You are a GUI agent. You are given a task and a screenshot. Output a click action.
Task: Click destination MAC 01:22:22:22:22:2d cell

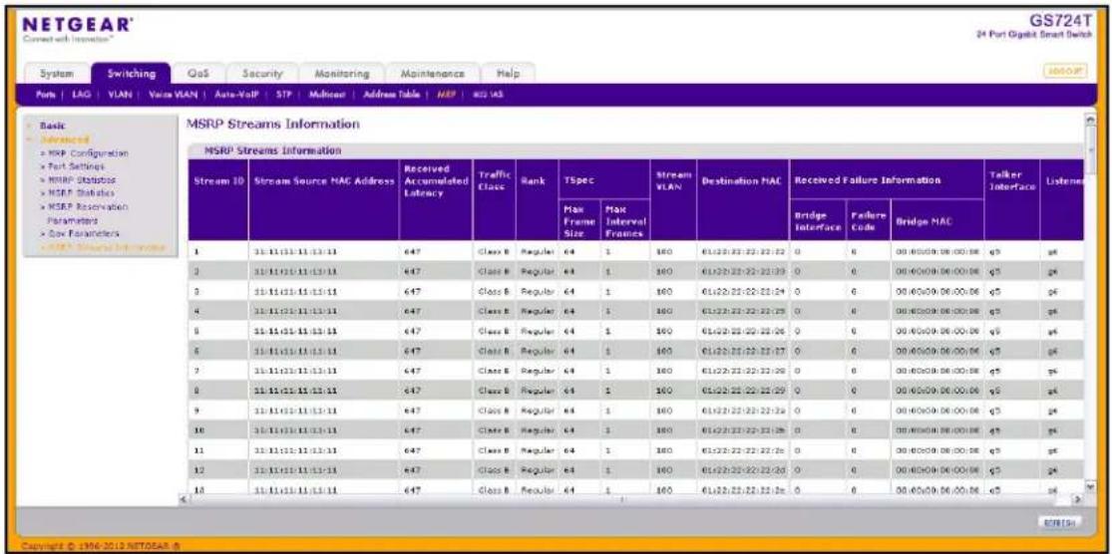pos(743,469)
